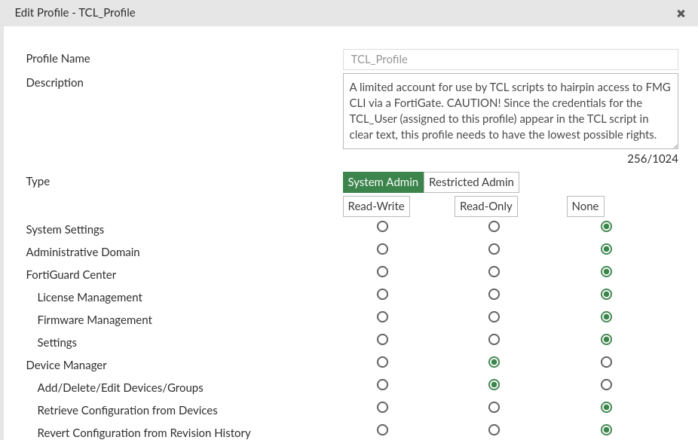Set FortiGuard Center to Read-Write
This screenshot has height=440, width=698.
pyautogui.click(x=382, y=272)
